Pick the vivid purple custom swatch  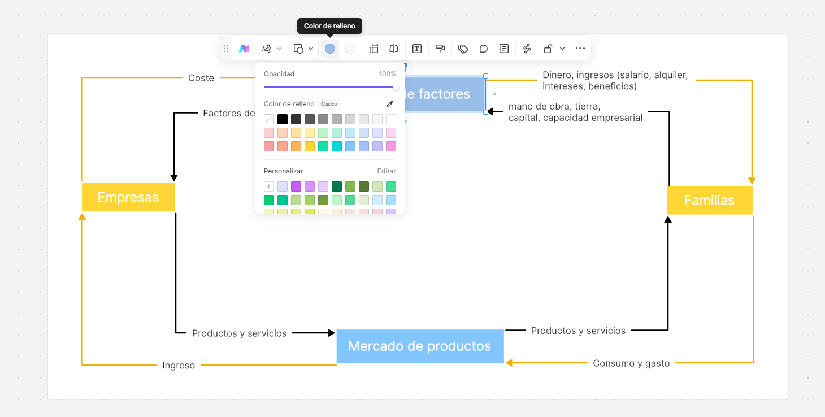click(296, 186)
